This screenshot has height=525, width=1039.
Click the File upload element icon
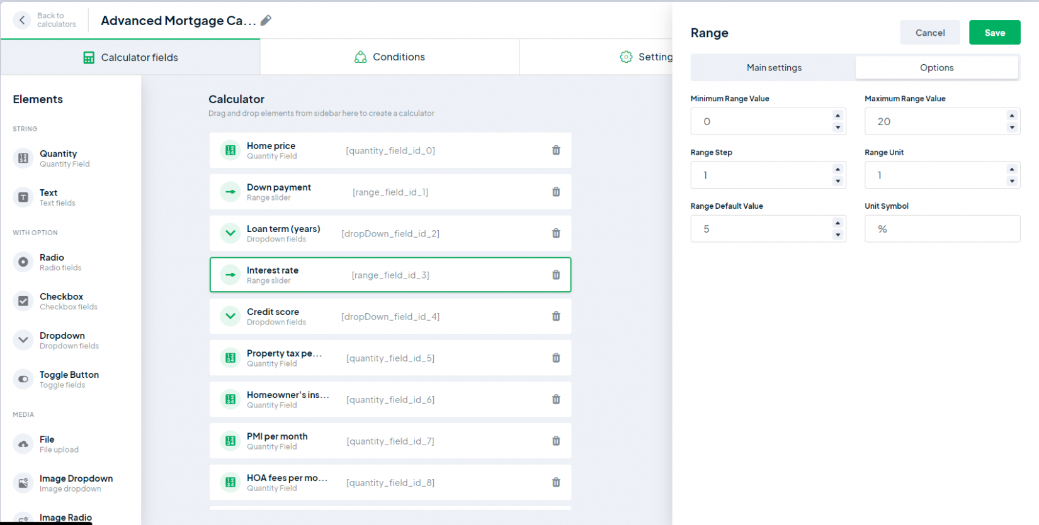point(23,444)
